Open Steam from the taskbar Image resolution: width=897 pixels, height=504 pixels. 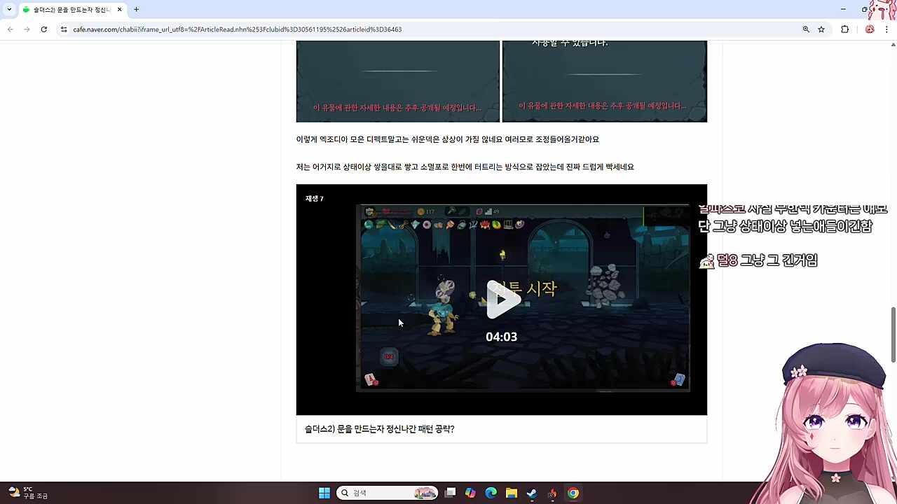(x=532, y=493)
